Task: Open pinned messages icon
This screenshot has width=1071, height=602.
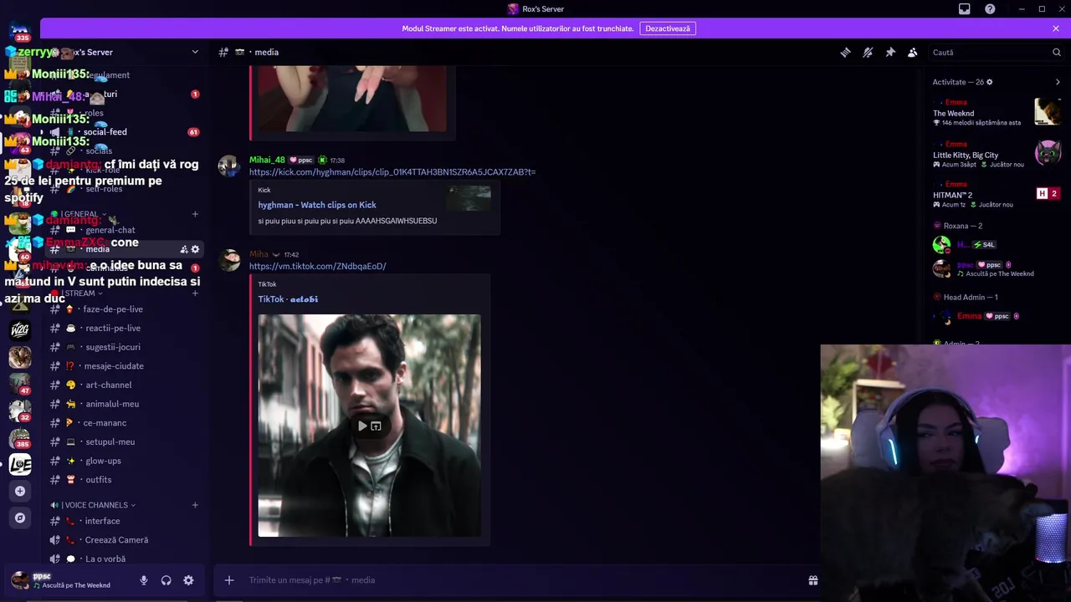Action: 890,52
